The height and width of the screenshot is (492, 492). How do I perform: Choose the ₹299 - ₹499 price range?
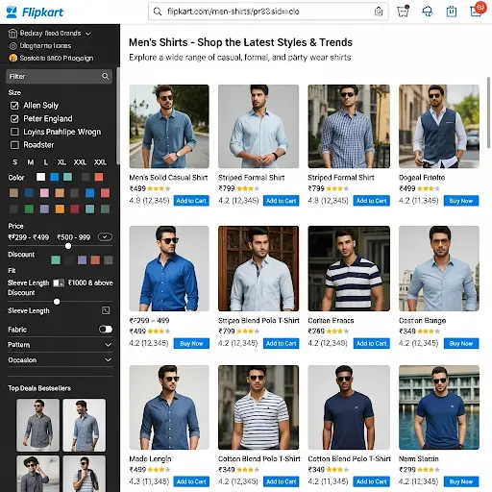29,237
